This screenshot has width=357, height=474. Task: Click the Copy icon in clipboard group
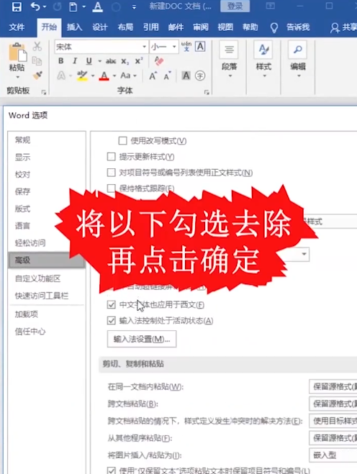pos(37,61)
